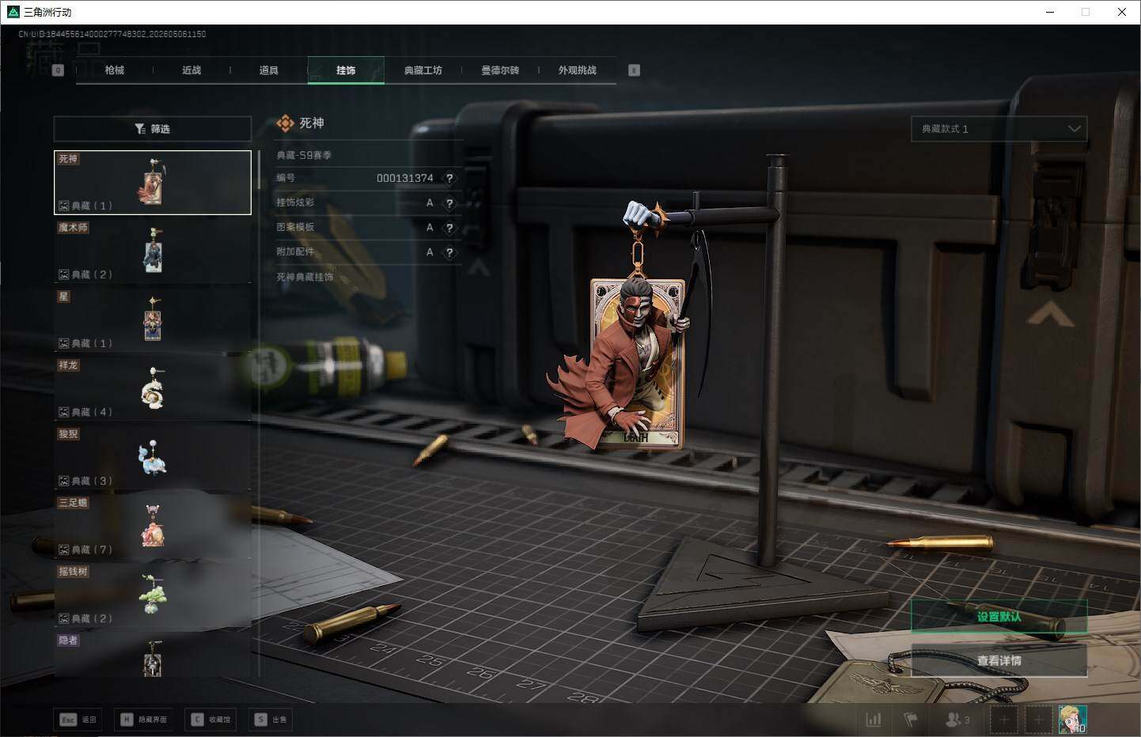The height and width of the screenshot is (737, 1141).
Task: Select the 道具 tab
Action: click(269, 70)
